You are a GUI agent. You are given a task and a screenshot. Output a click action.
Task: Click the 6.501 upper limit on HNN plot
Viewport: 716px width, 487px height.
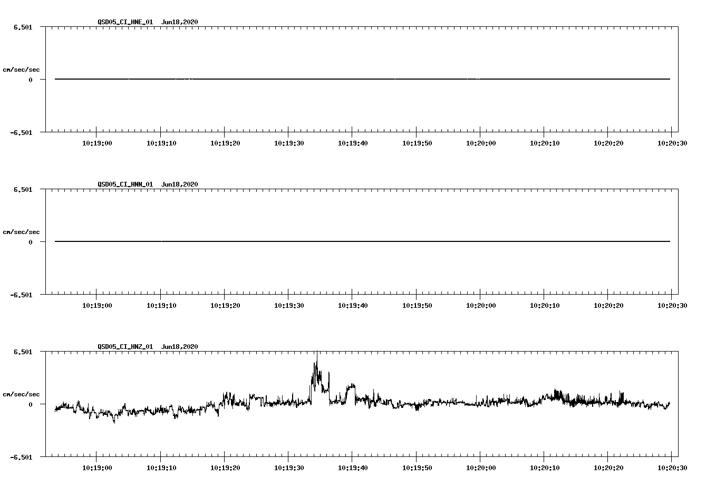coord(23,189)
